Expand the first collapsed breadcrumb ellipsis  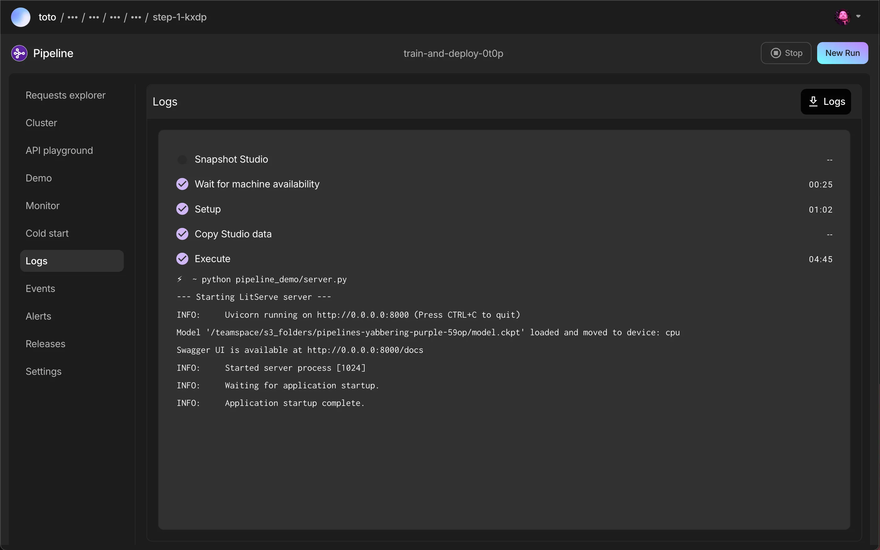pos(73,18)
